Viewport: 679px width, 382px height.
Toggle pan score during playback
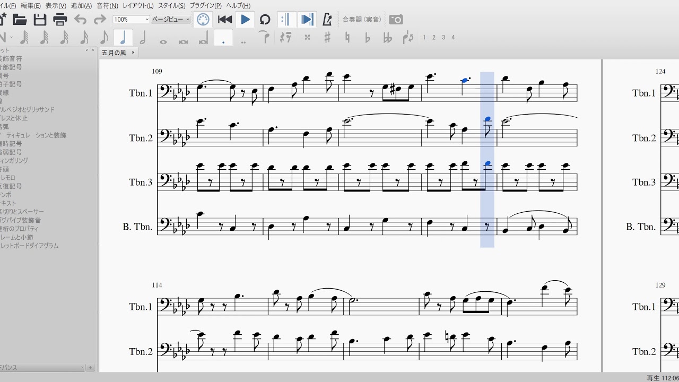tap(307, 20)
